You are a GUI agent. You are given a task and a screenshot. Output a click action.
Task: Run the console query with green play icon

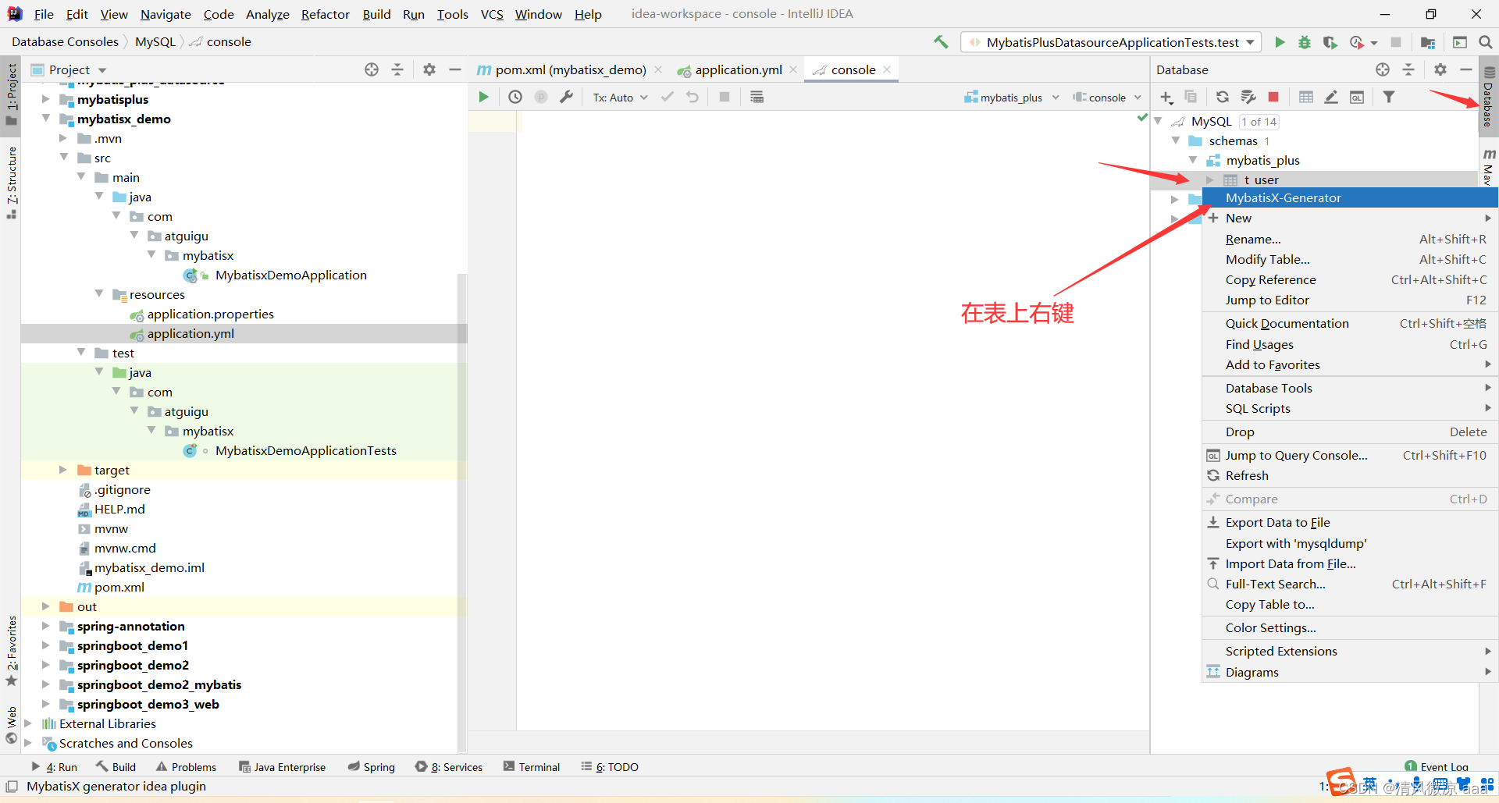click(x=483, y=96)
